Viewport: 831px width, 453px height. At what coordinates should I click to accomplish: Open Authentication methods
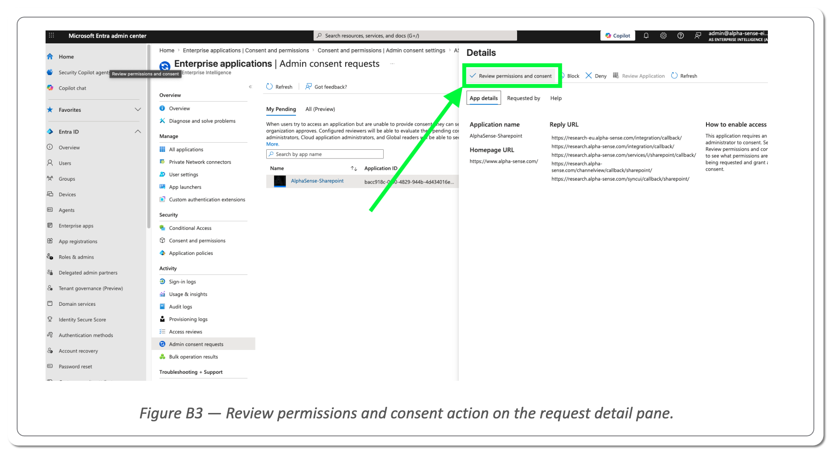point(86,335)
